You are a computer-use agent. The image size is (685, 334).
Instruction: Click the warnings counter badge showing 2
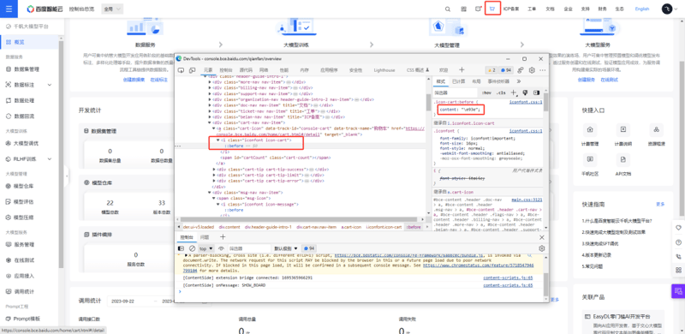pos(491,70)
